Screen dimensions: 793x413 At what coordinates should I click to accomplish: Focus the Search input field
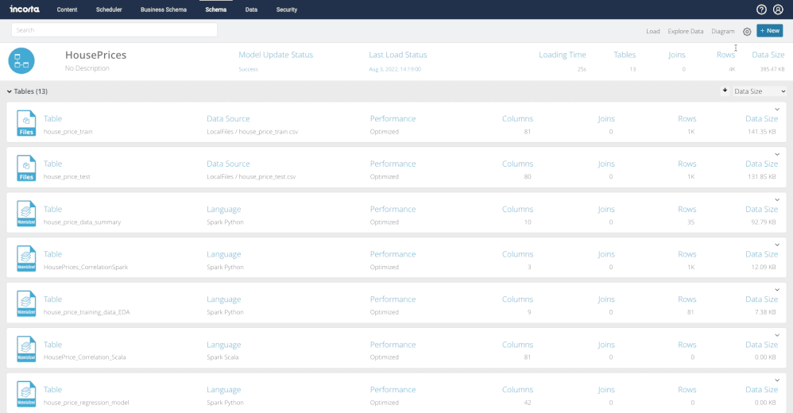click(x=114, y=30)
